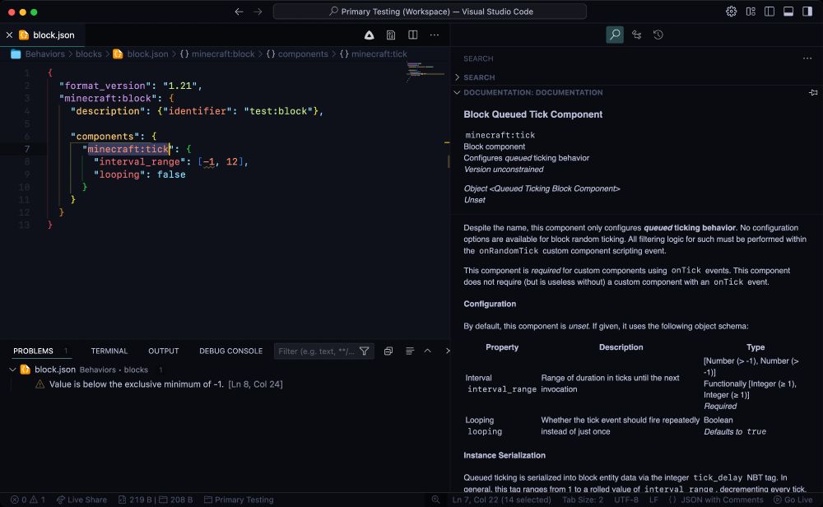The height and width of the screenshot is (507, 823).
Task: Click the command center search box
Action: 430,12
